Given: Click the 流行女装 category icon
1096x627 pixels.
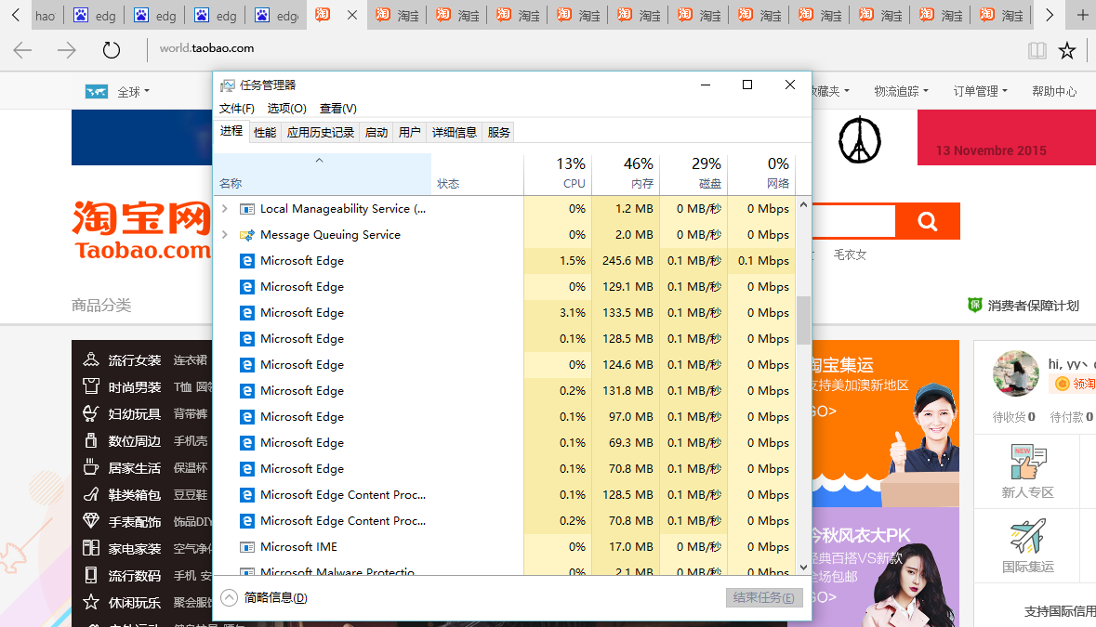Looking at the screenshot, I should tap(91, 359).
